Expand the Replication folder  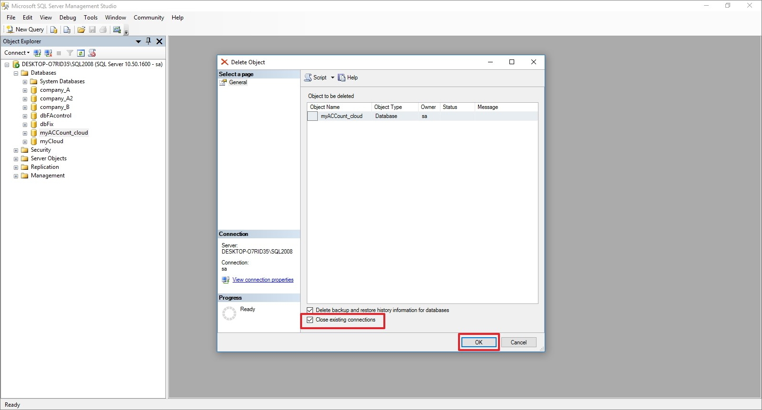(x=16, y=167)
